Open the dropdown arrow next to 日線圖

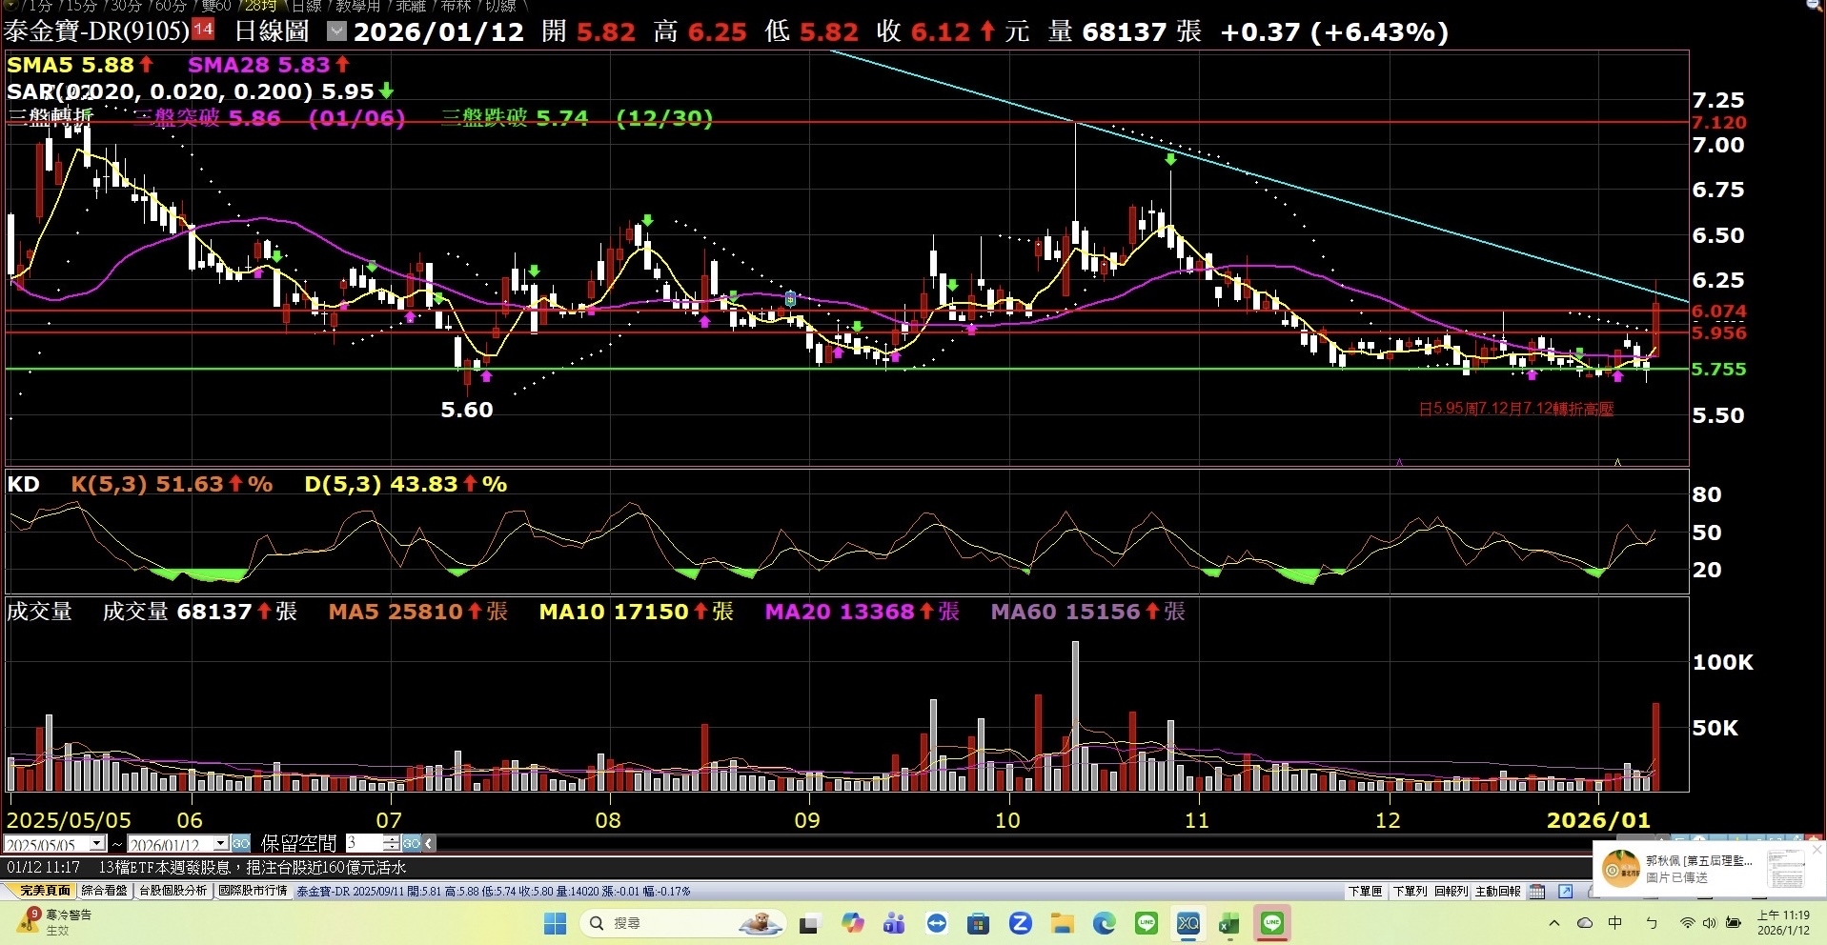pyautogui.click(x=336, y=31)
